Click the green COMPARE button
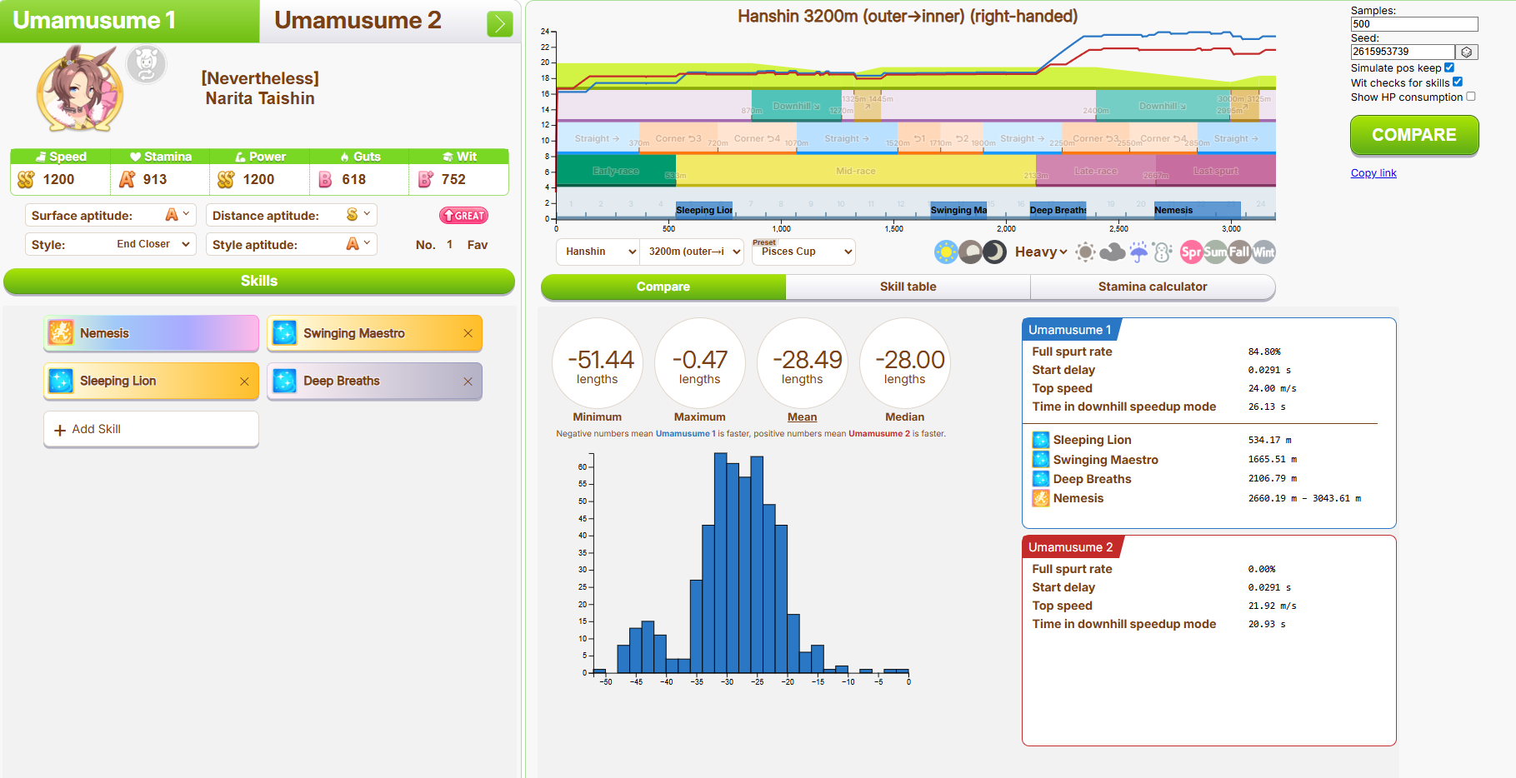 click(x=1414, y=135)
